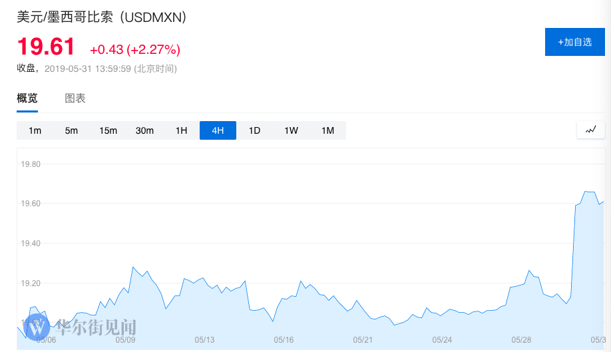Change chart to 1D interval

pos(254,130)
